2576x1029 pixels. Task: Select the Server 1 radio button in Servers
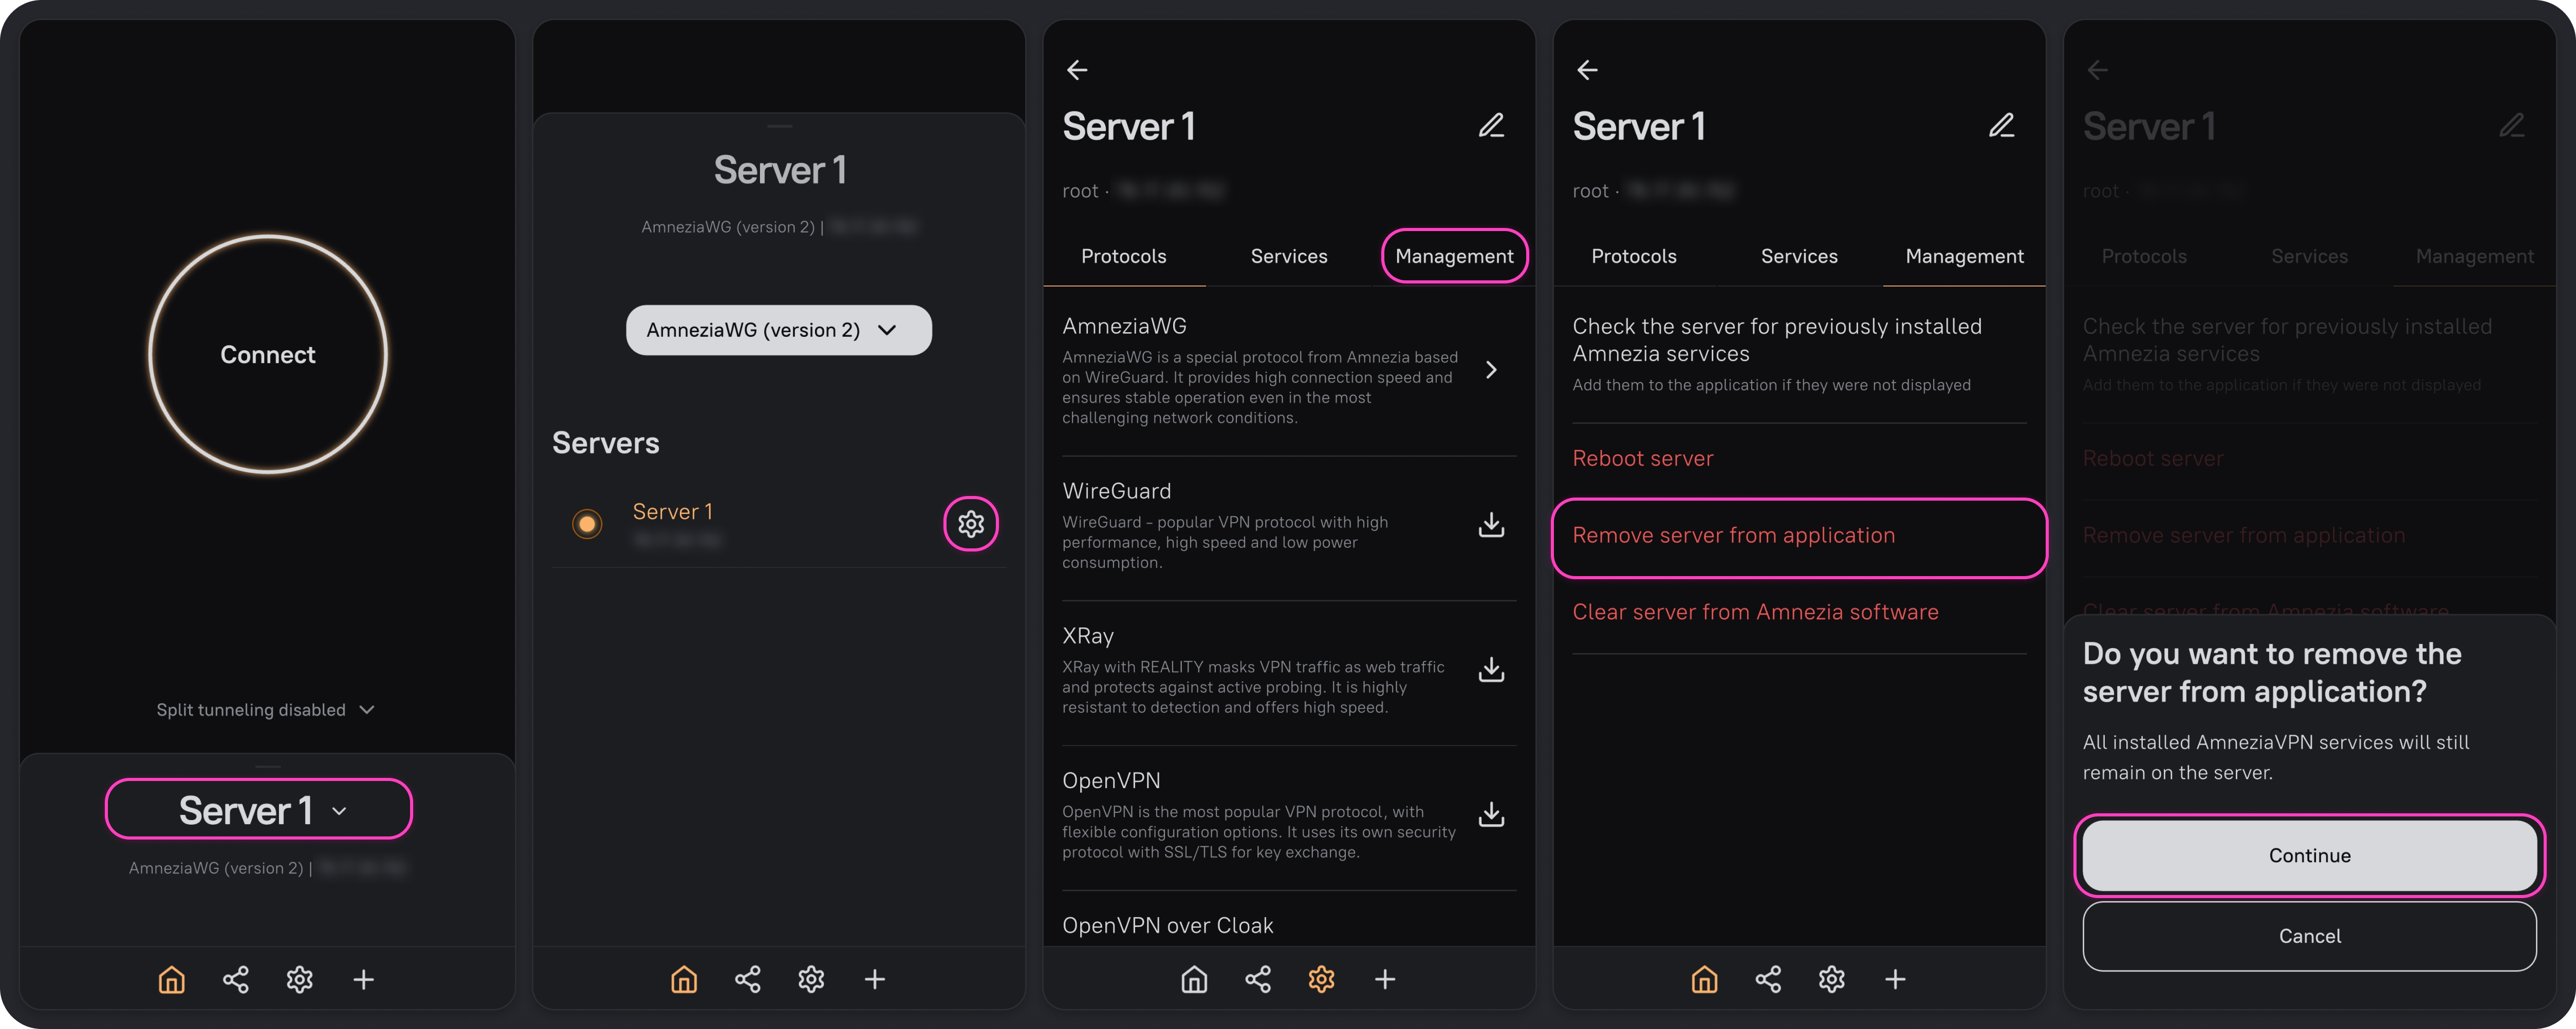(x=587, y=524)
